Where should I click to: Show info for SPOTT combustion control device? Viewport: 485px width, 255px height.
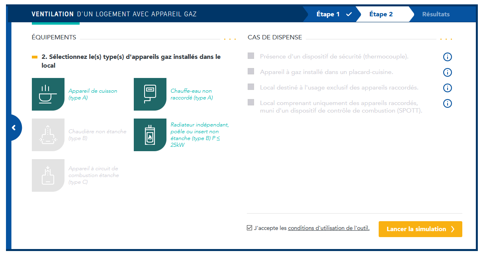[447, 103]
